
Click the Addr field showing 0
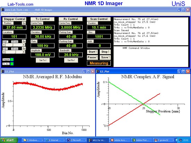click(x=99, y=45)
